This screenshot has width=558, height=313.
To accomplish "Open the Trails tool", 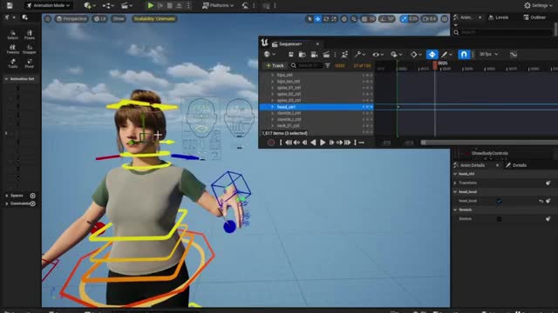I will [x=13, y=63].
